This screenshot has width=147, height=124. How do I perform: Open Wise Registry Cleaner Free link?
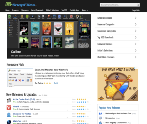coord(116,123)
